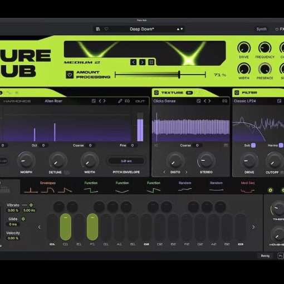
Task: Click the Presence knob
Action: (x=265, y=69)
